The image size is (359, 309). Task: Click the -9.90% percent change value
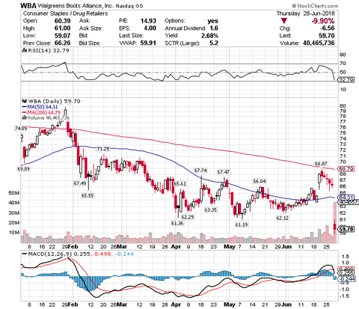click(x=323, y=21)
